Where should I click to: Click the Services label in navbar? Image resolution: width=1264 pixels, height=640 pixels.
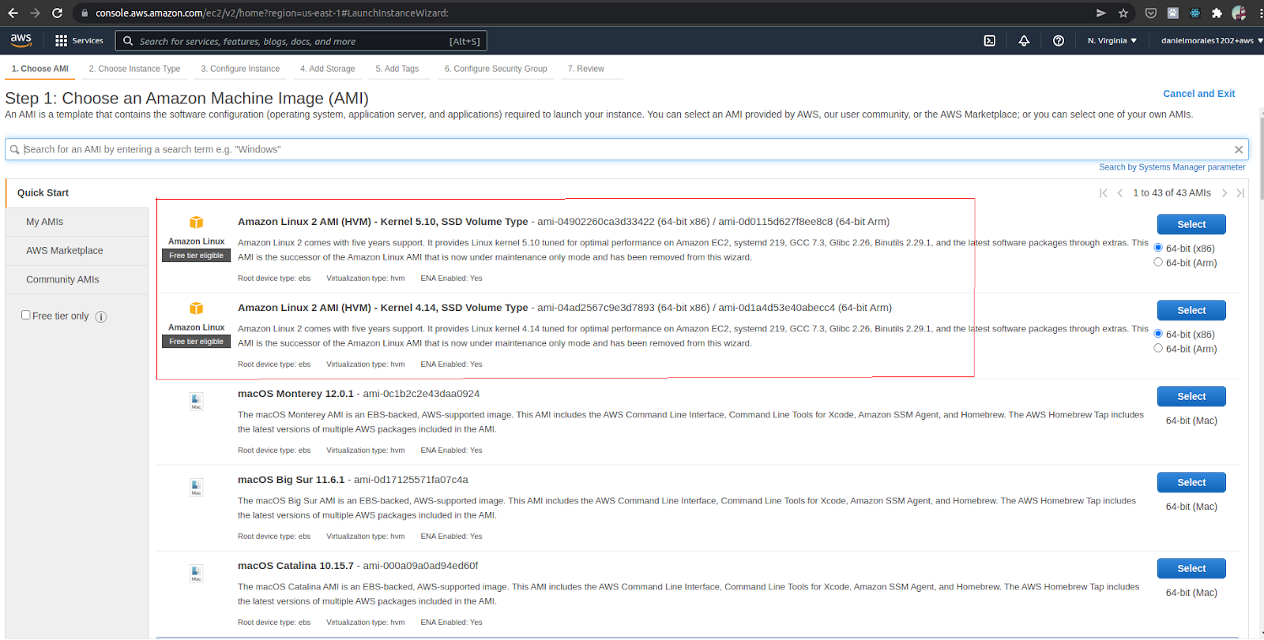click(88, 41)
